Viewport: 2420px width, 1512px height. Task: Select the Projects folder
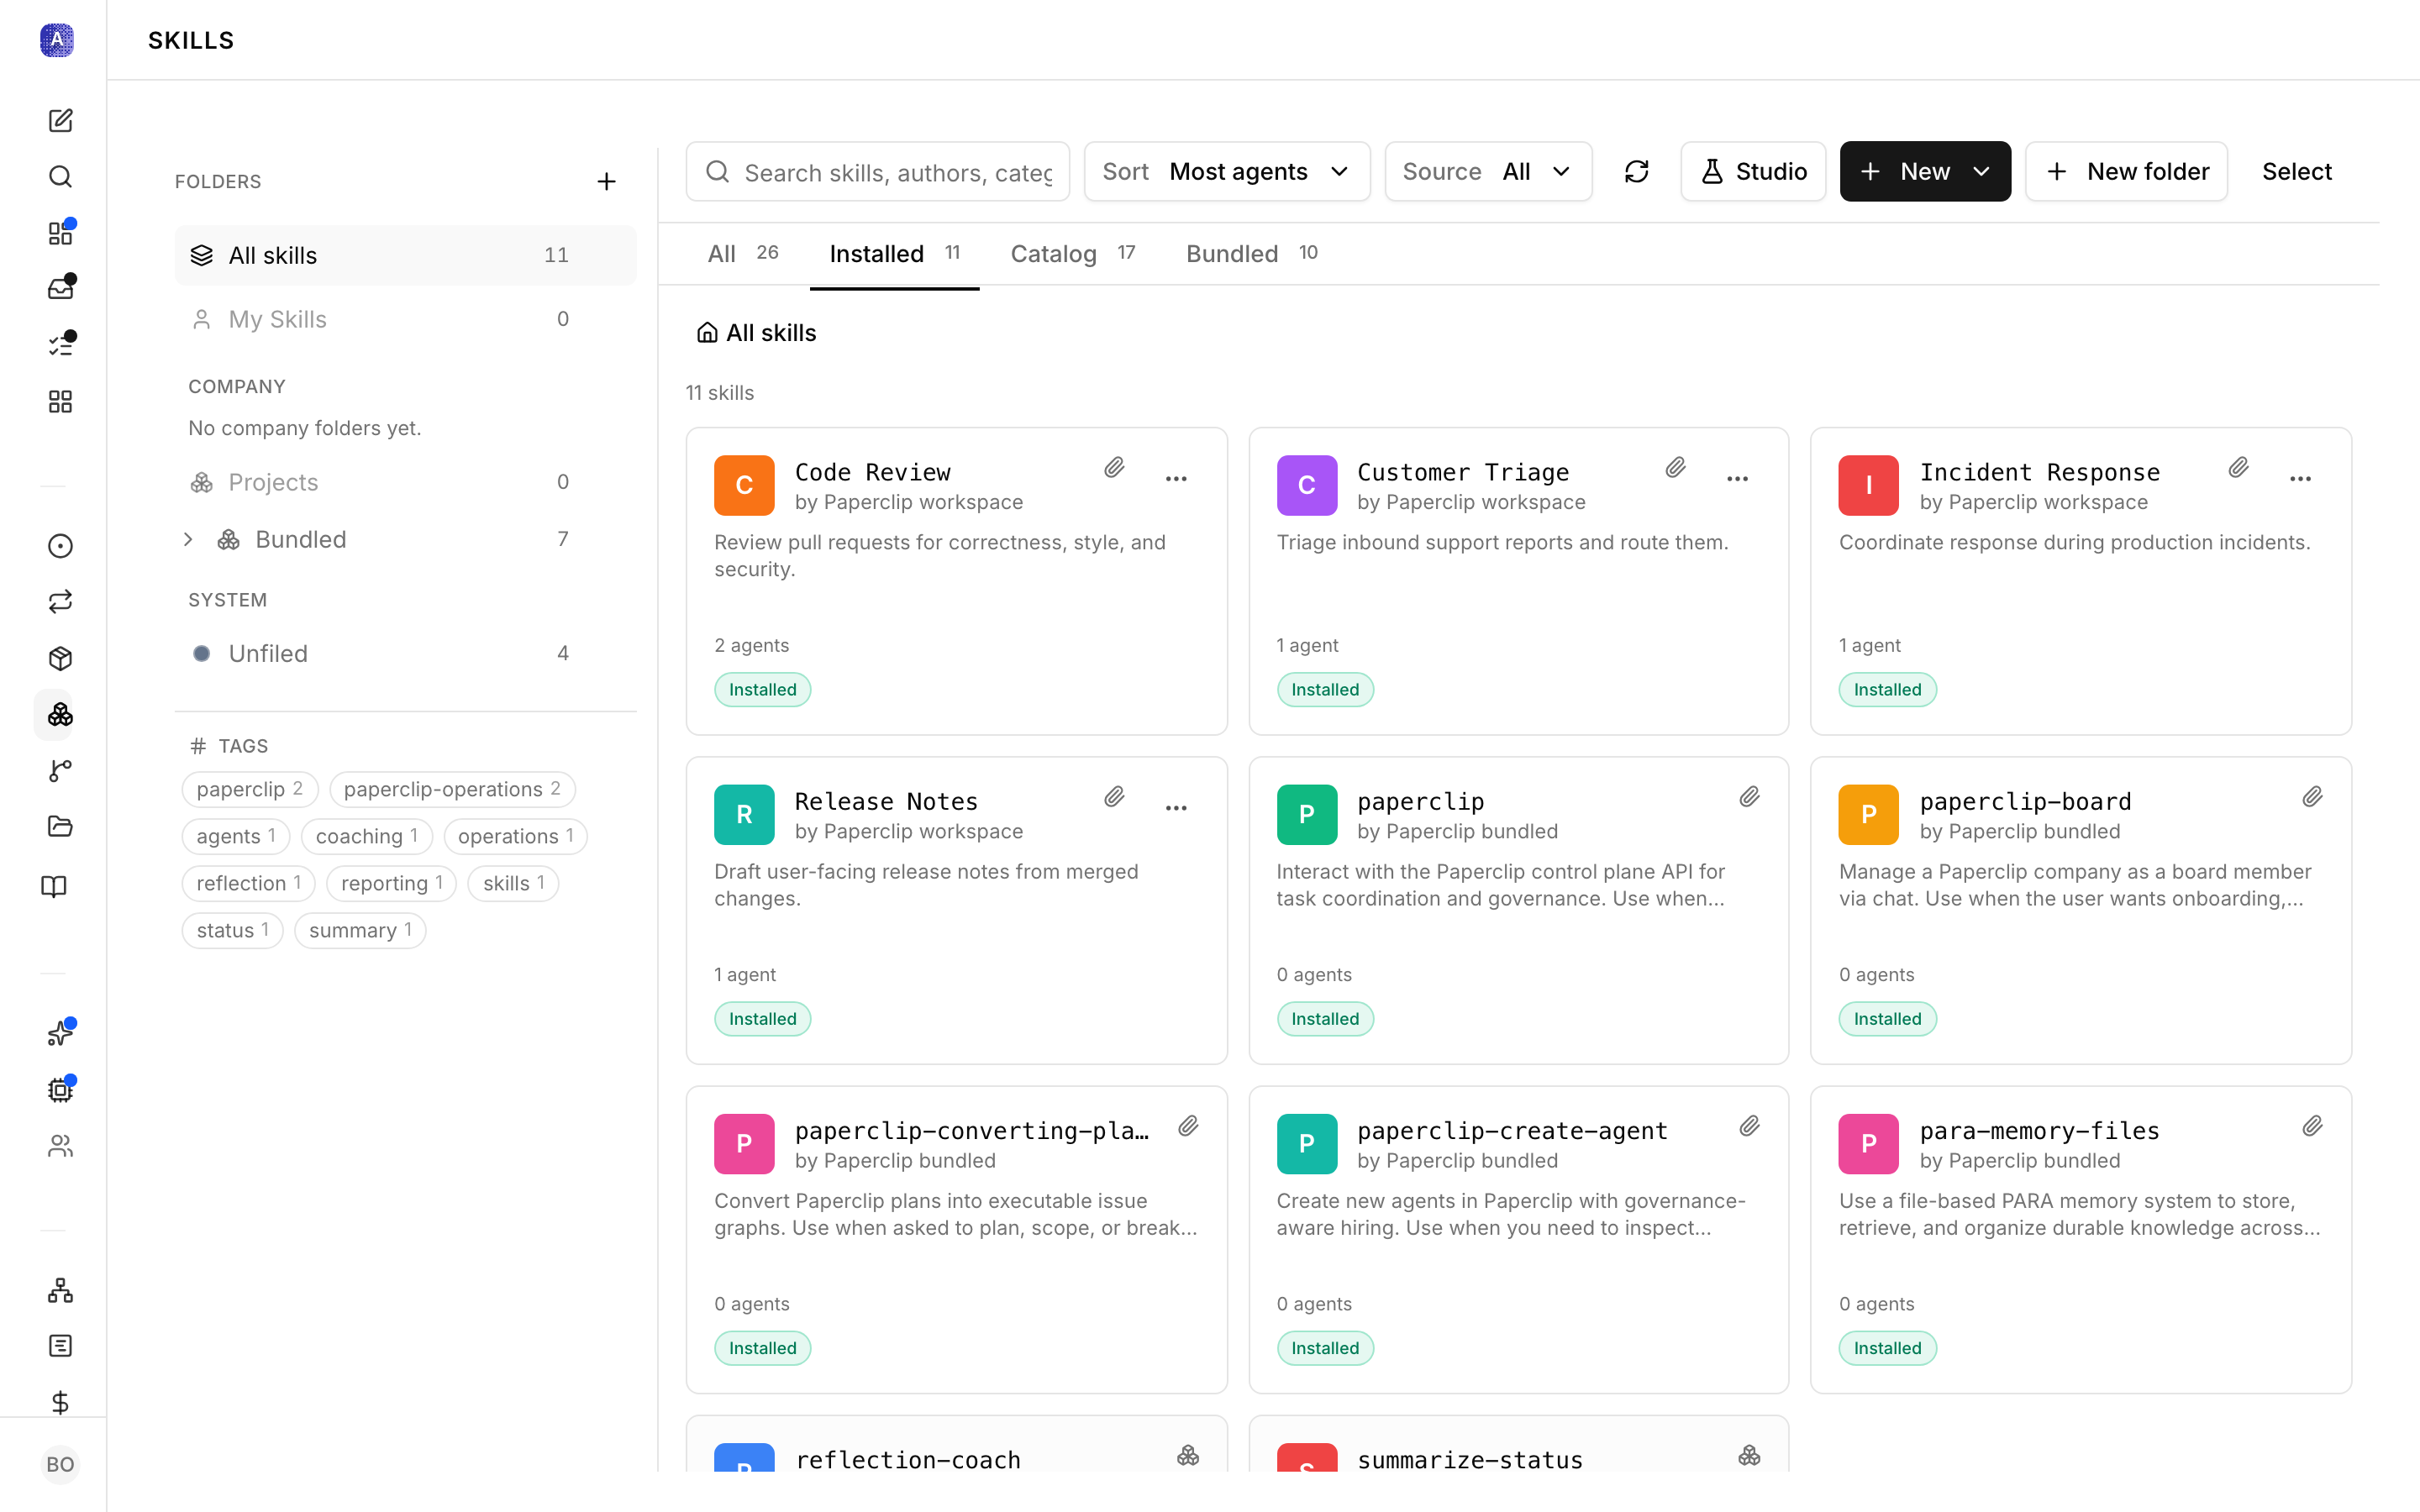405,483
